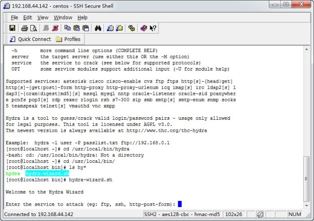Open the Edit menu
Image resolution: width=314 pixels, height=221 pixels.
28,18
